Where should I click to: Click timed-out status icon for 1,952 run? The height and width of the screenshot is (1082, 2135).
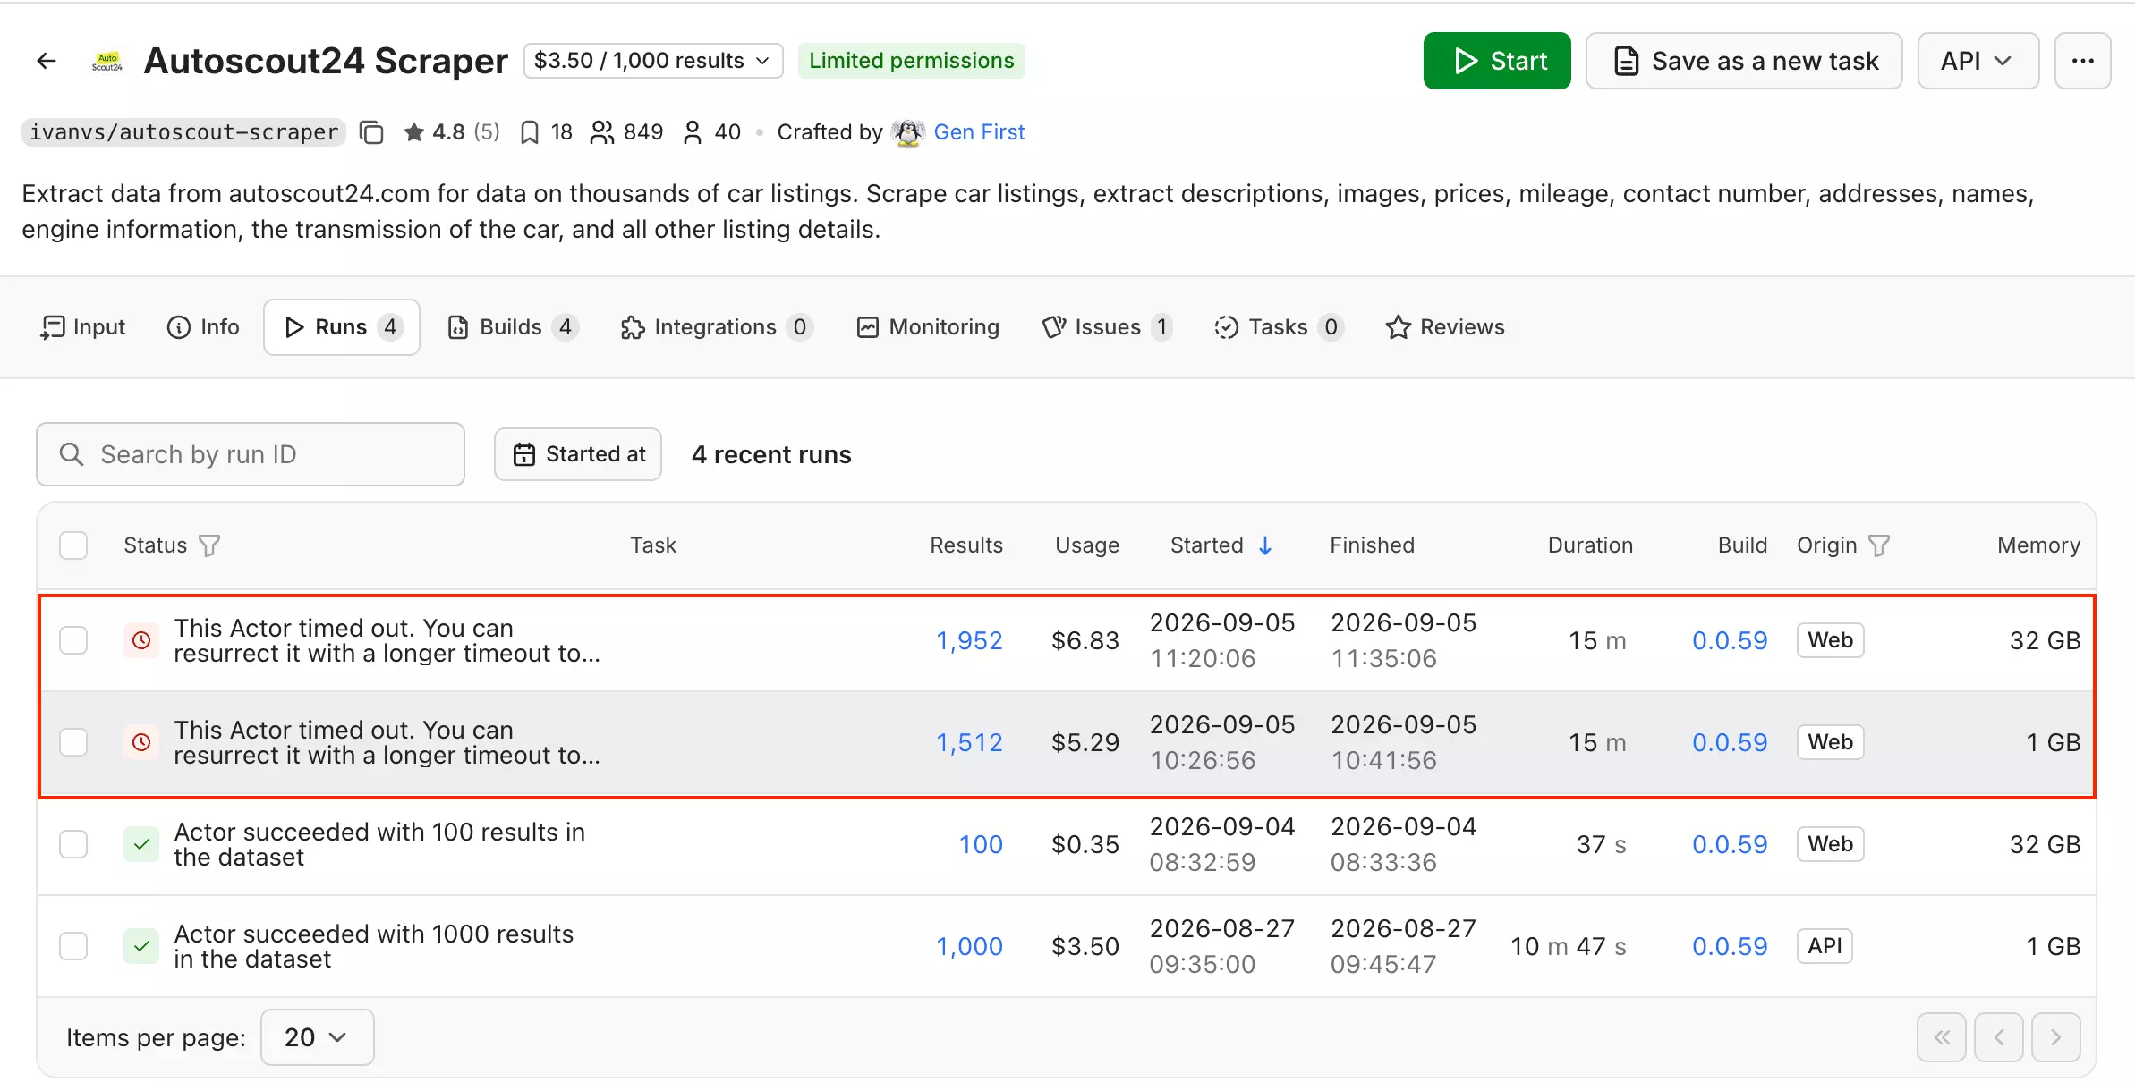(x=141, y=640)
